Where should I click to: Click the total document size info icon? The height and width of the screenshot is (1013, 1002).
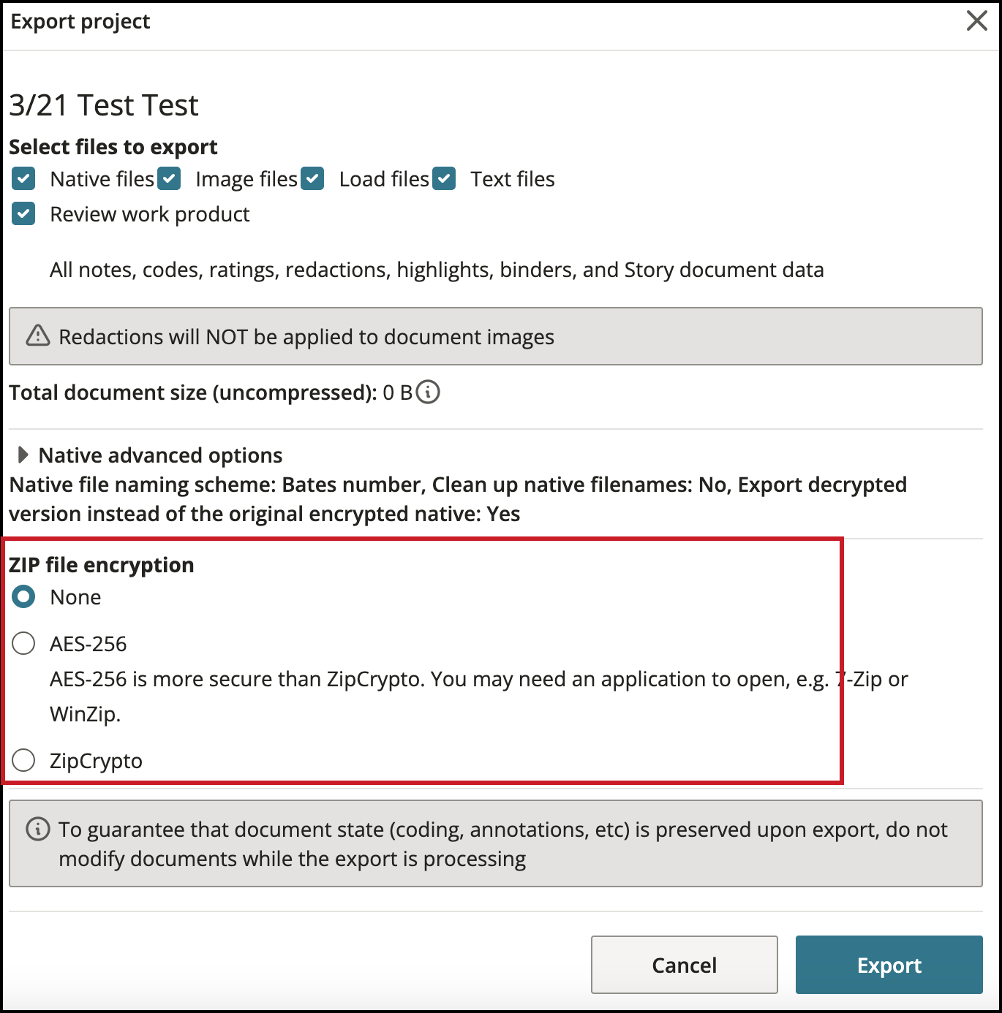tap(428, 392)
